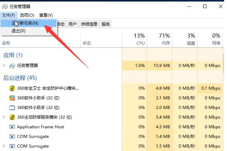The height and width of the screenshot is (151, 227).
Task: Click the Task Manager title bar icon
Action: (5, 7)
